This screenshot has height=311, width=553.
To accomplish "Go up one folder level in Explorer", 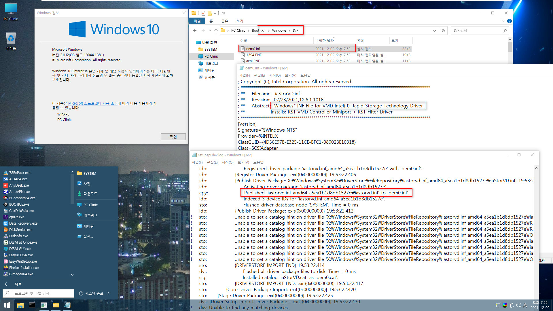I will [x=216, y=31].
